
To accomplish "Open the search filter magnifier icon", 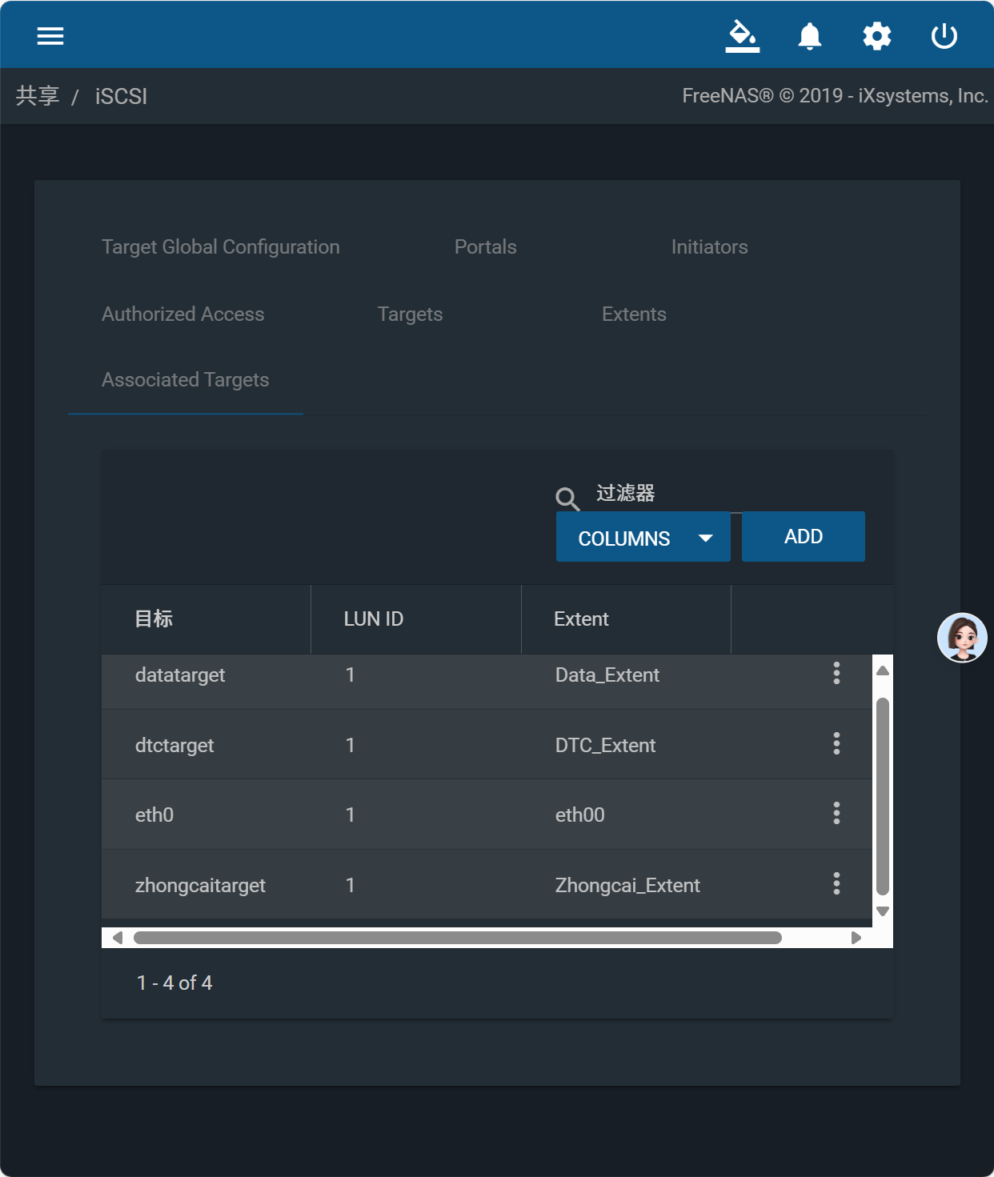I will pyautogui.click(x=567, y=498).
